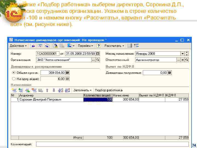Click the Начислено column header
This screenshot has height=148, width=197.
pyautogui.click(x=126, y=95)
